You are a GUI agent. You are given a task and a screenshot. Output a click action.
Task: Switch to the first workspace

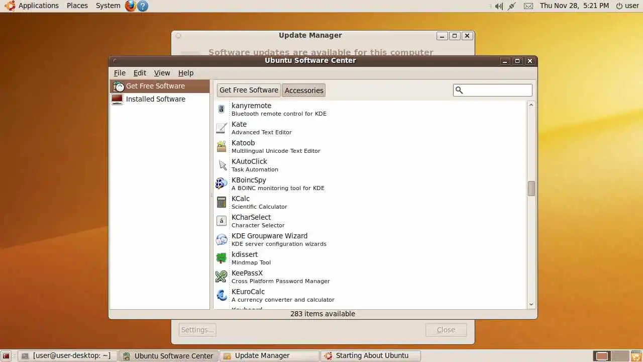[x=602, y=356]
